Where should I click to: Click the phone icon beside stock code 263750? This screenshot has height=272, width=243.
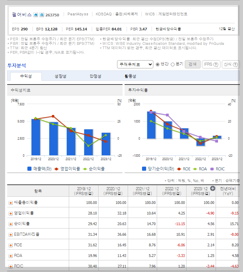pyautogui.click(x=42, y=15)
